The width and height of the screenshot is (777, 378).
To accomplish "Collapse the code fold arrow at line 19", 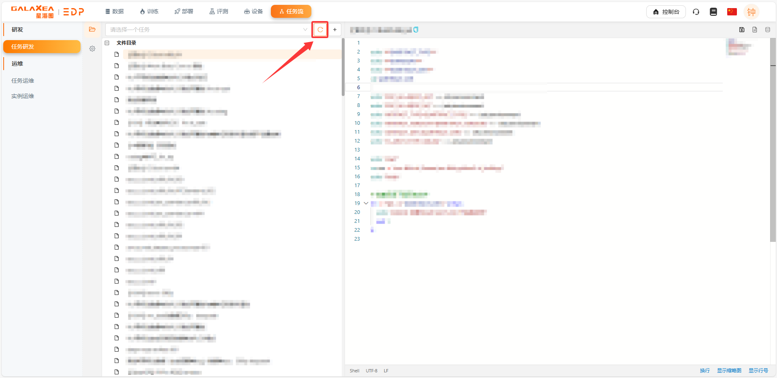I will click(x=366, y=203).
